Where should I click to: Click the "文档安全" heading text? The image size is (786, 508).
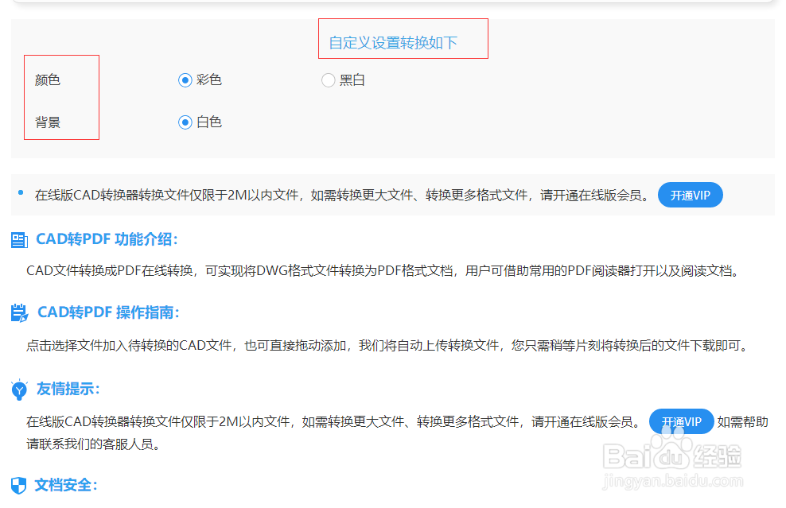click(x=64, y=486)
